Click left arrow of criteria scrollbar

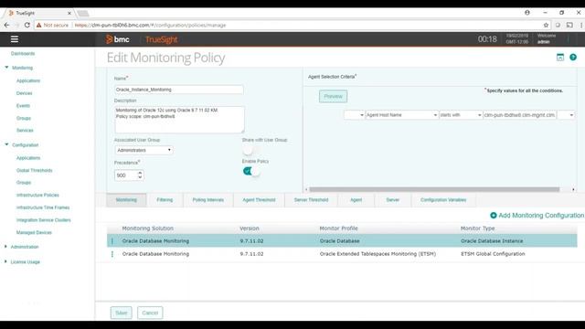pyautogui.click(x=306, y=189)
